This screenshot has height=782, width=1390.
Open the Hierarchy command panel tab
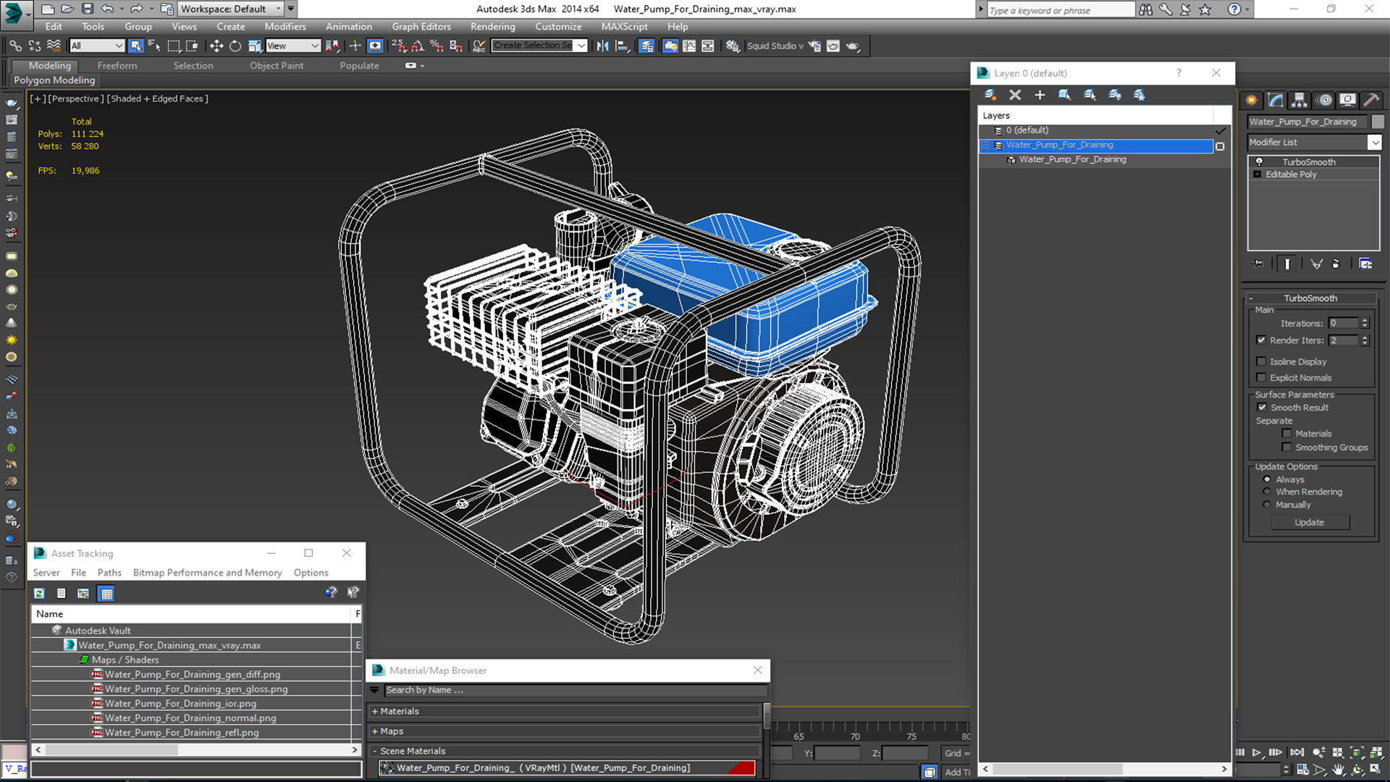pos(1299,100)
